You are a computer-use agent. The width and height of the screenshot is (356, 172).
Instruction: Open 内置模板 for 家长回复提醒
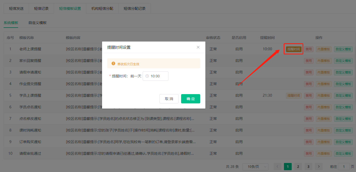point(324,61)
